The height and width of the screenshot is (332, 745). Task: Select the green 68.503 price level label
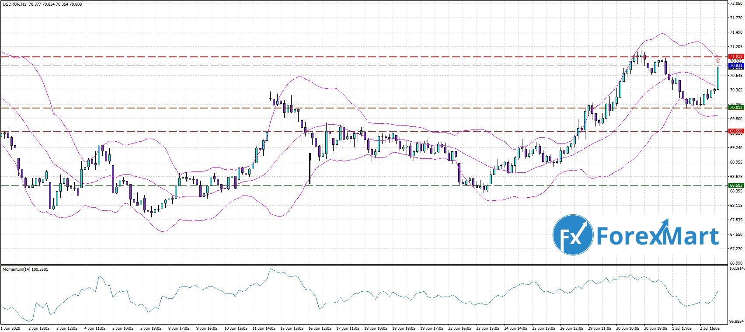[736, 185]
